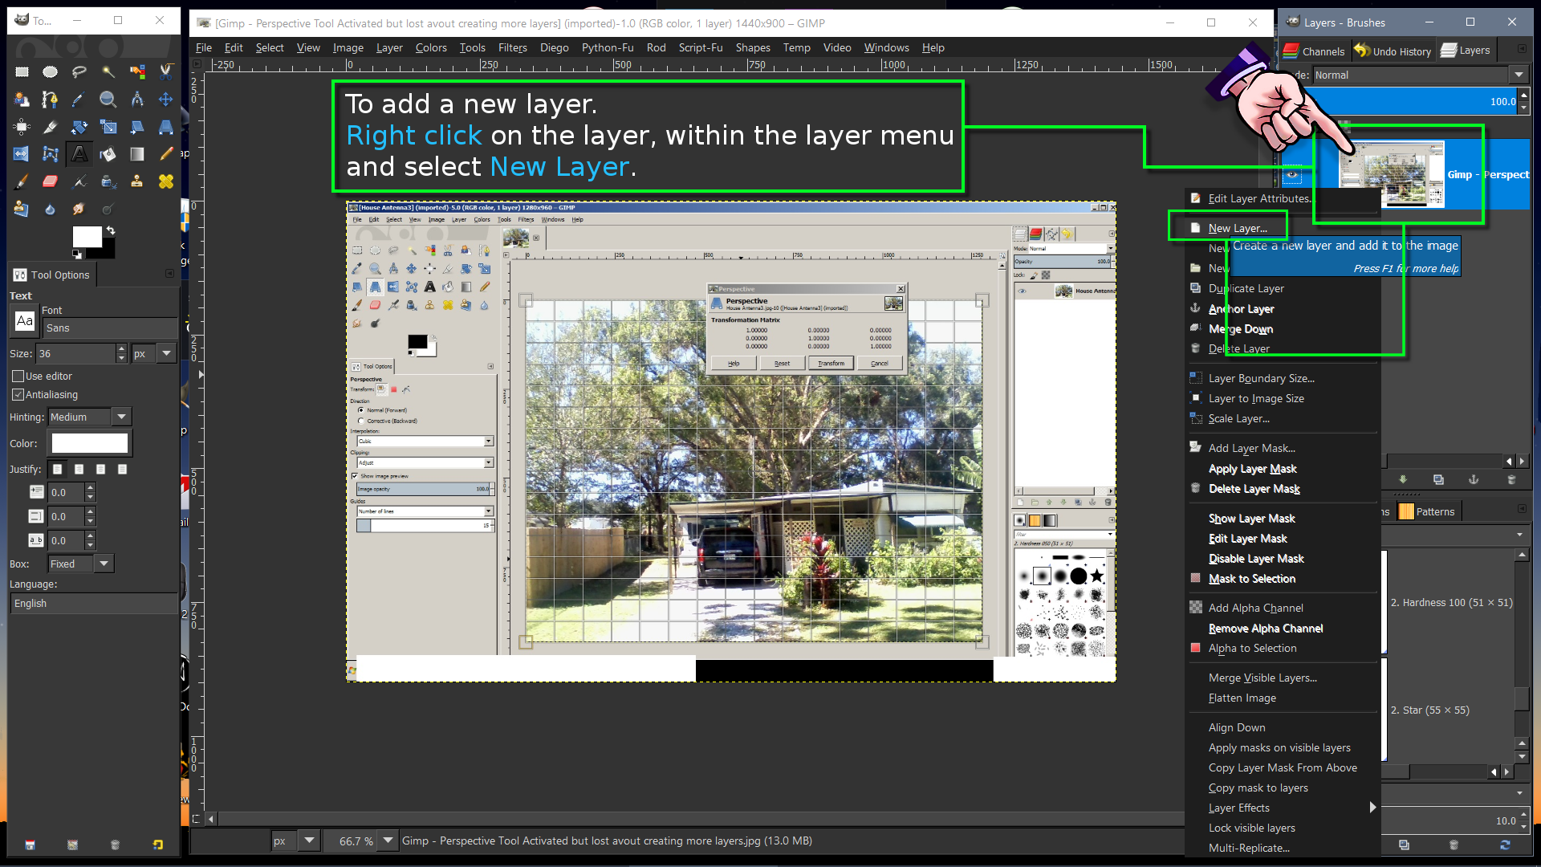Select the Foreground Select tool
Screen dimensions: 1541x867
[22, 100]
